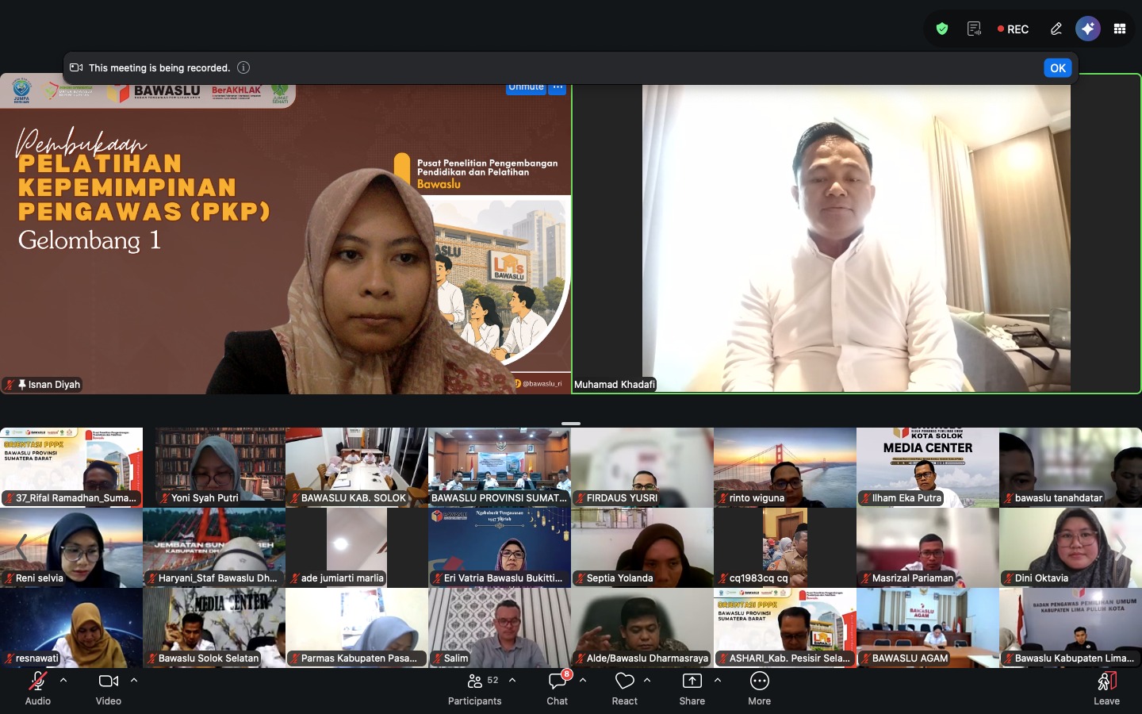The width and height of the screenshot is (1142, 714).
Task: Go to the previous gallery page arrow
Action: 21,547
